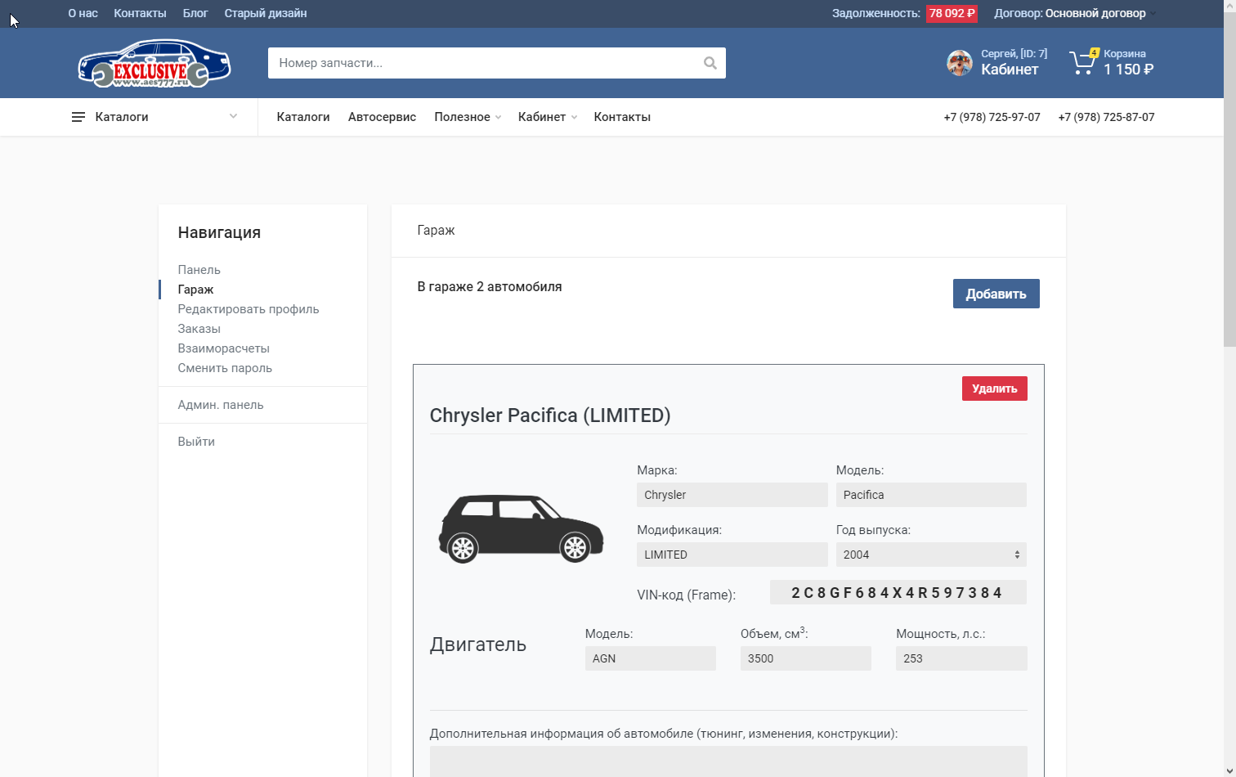Screen dimensions: 1236x777
Task: Click Выйти to log out
Action: click(196, 442)
